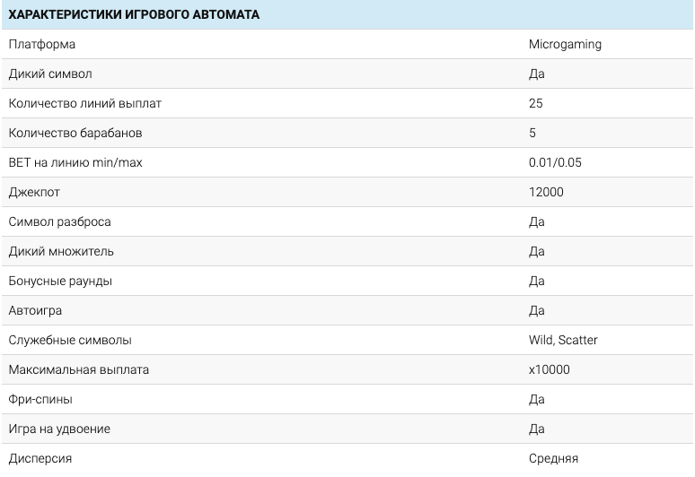This screenshot has width=695, height=477.
Task: Select the "Средняя" dispersion value
Action: pos(553,458)
